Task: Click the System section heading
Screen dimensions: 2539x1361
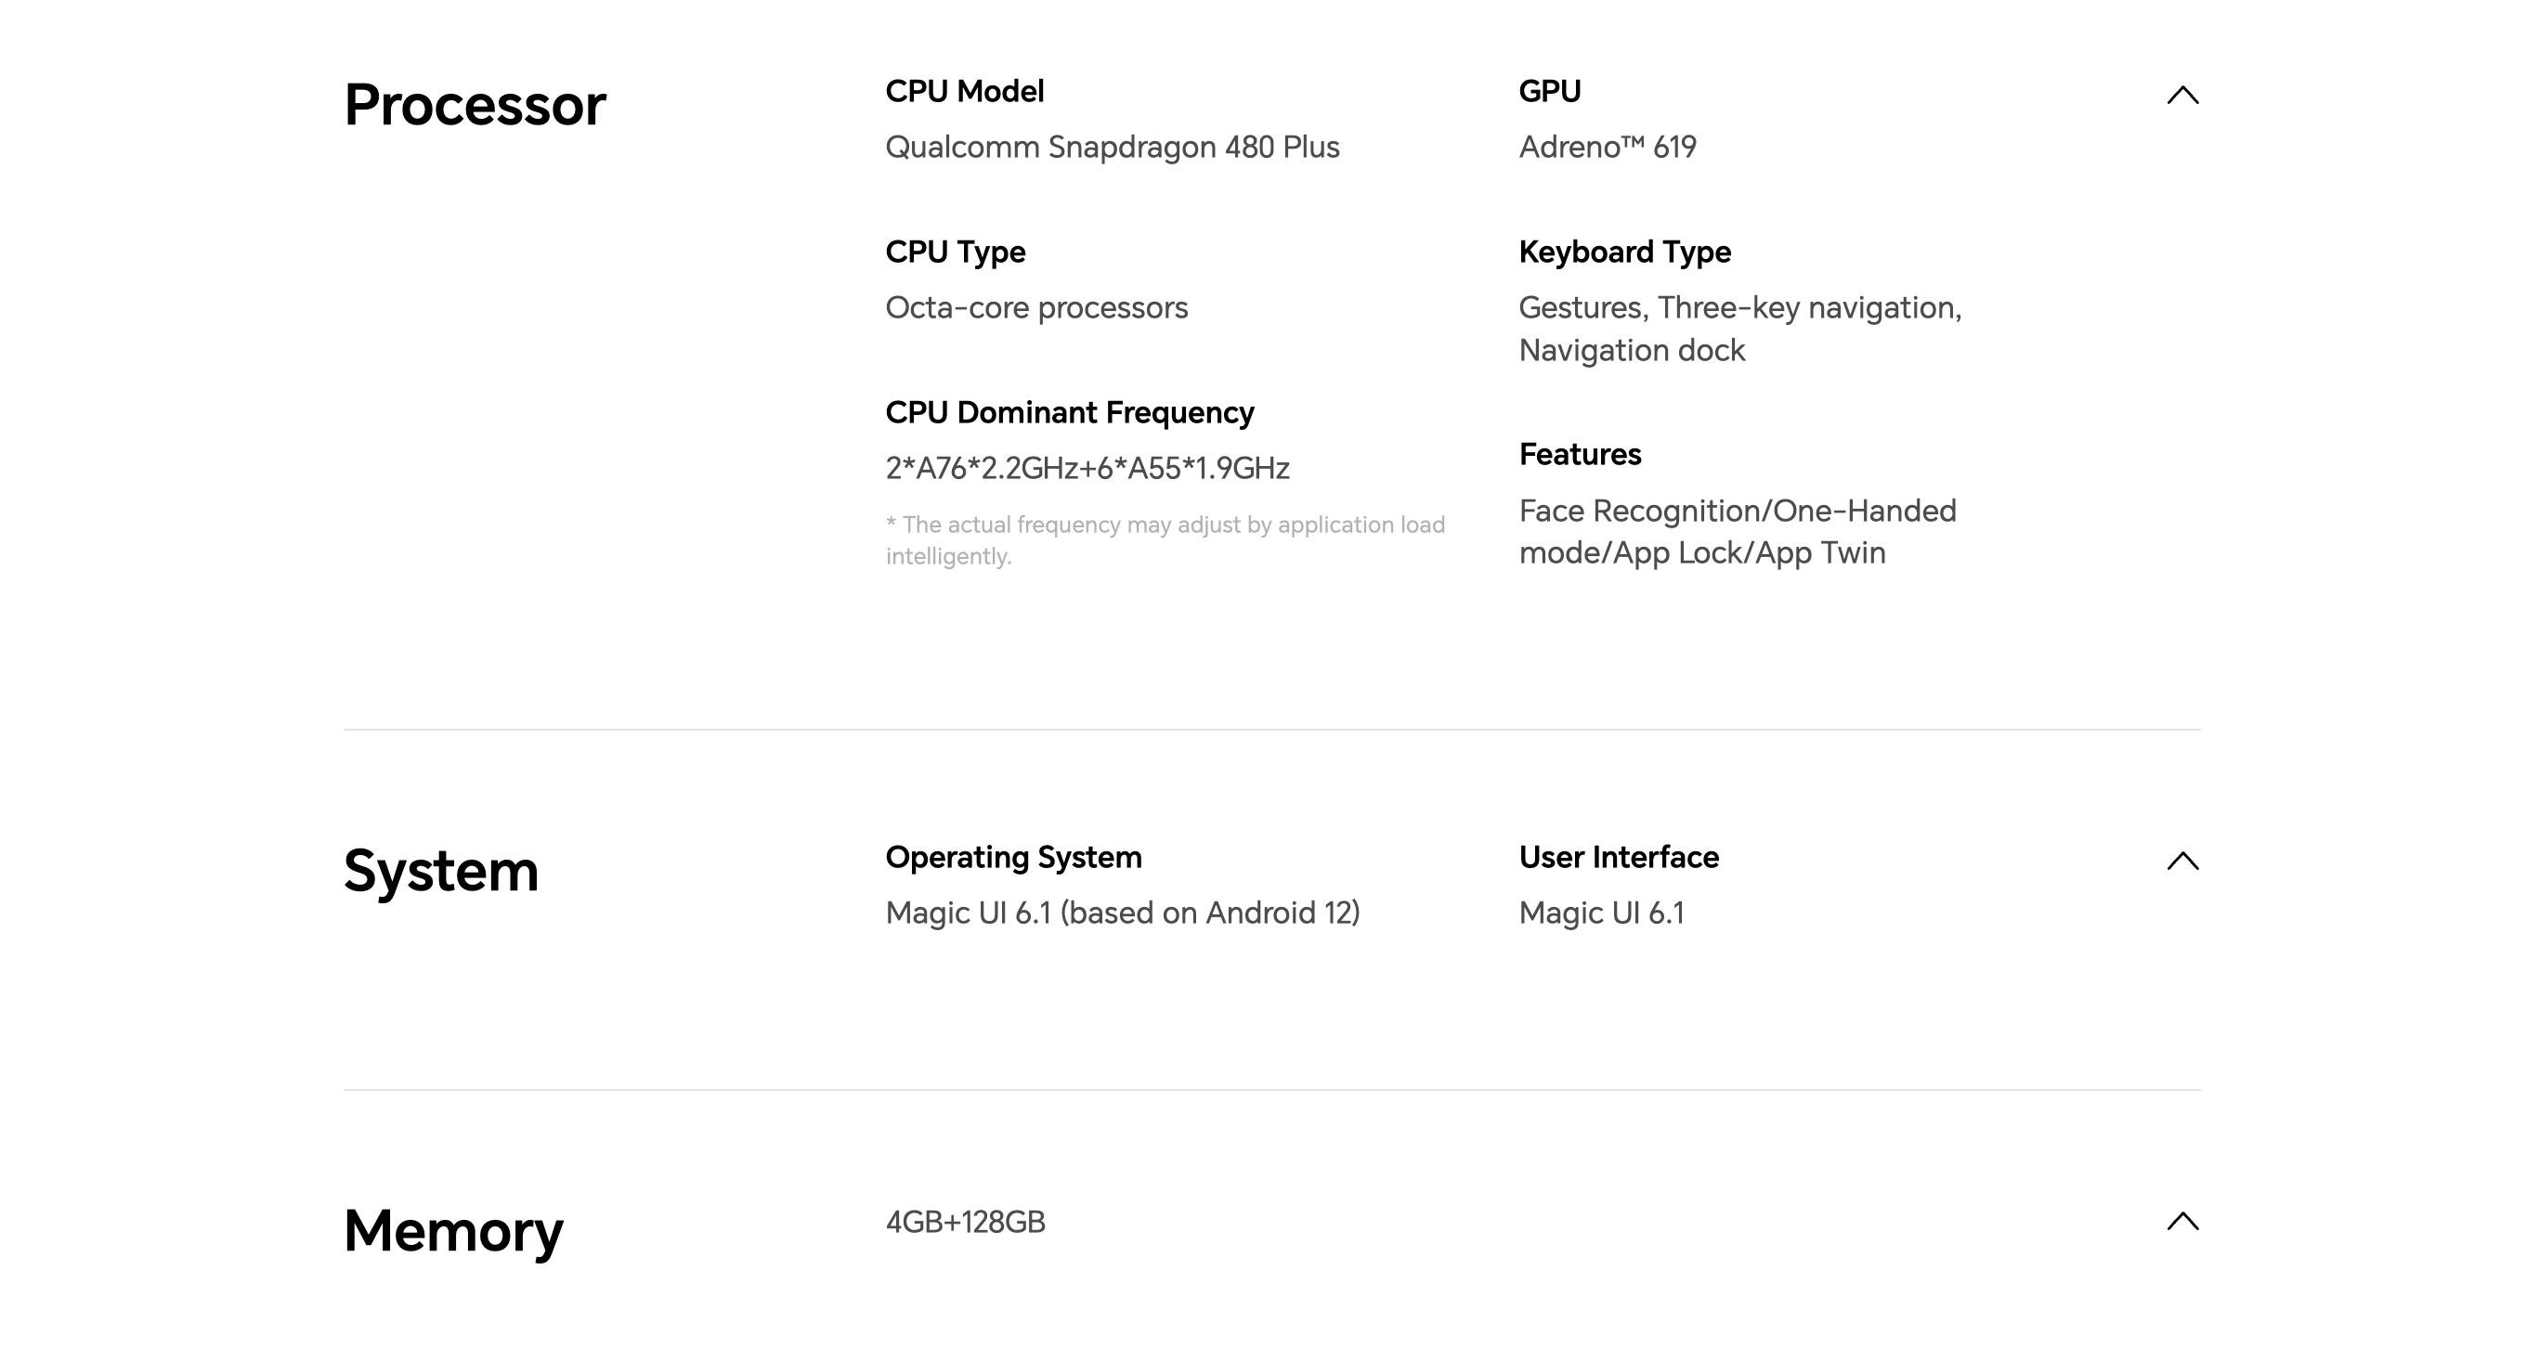Action: [440, 871]
